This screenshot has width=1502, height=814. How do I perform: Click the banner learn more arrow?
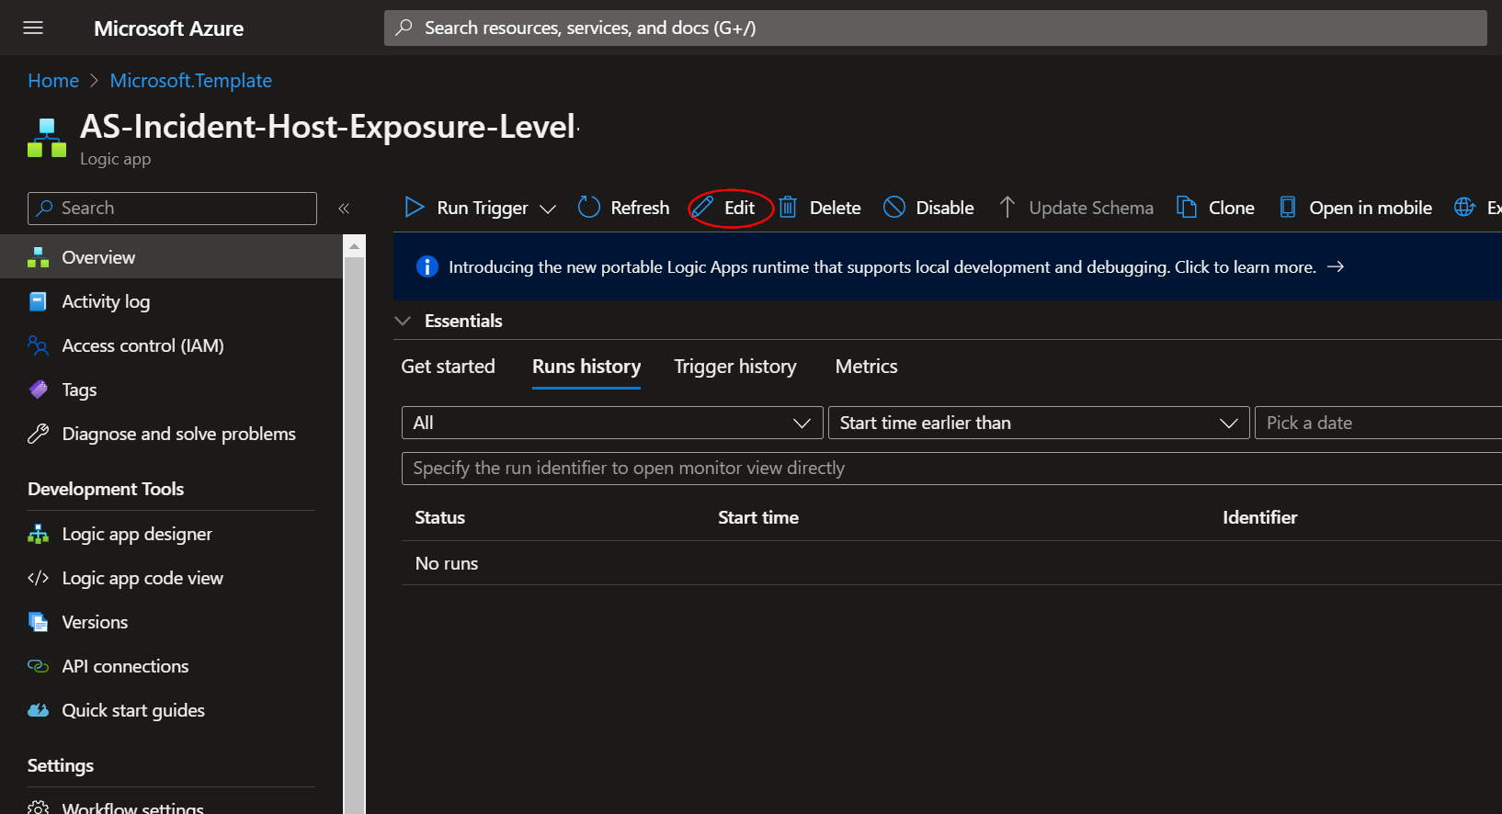[1336, 266]
